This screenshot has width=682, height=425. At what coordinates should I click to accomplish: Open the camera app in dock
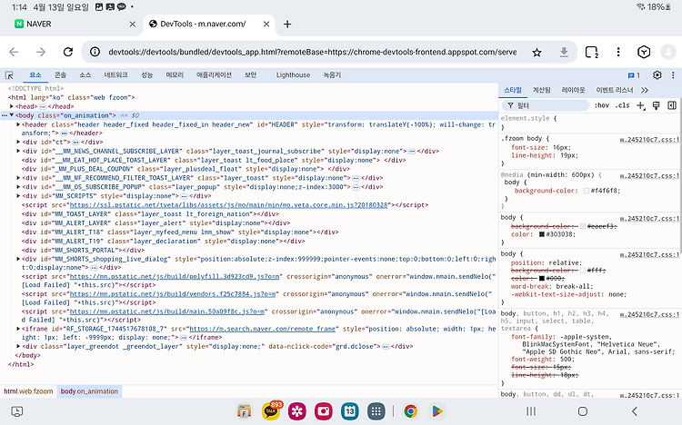click(324, 411)
